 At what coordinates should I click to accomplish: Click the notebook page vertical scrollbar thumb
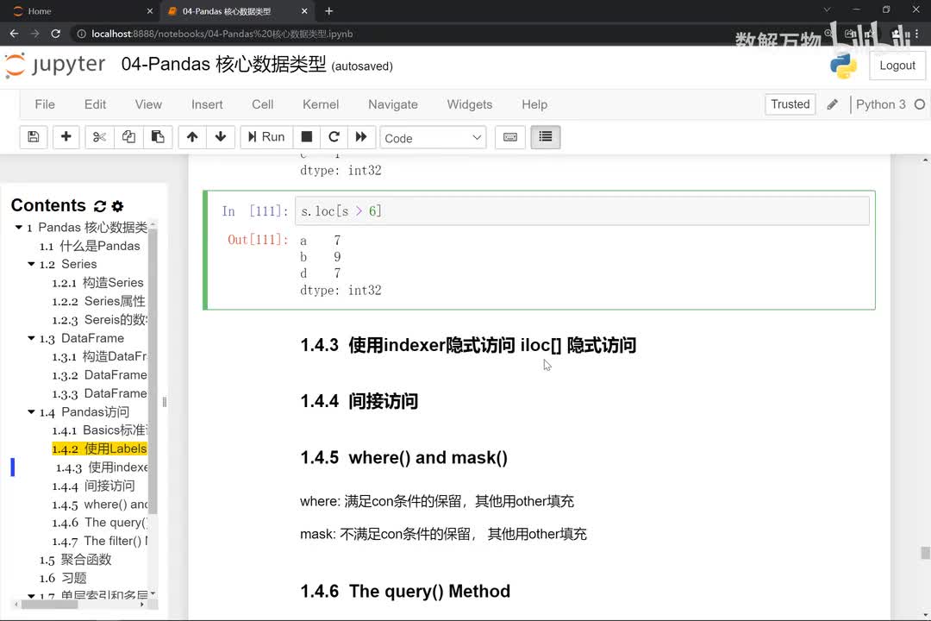(925, 553)
